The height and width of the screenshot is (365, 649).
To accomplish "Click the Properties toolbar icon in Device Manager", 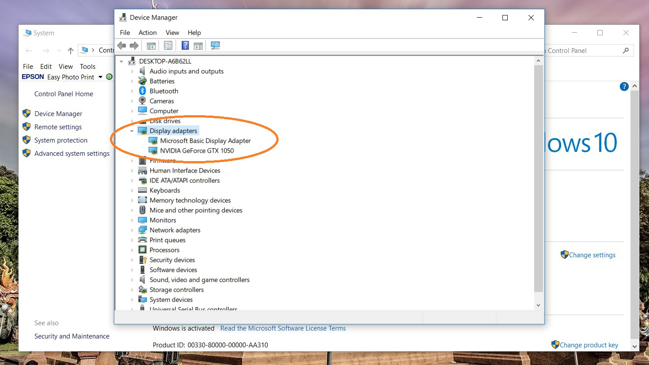I will click(x=168, y=45).
